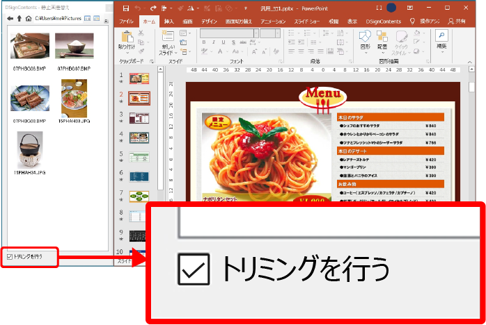Click the Reset slide icon

pyautogui.click(x=183, y=42)
